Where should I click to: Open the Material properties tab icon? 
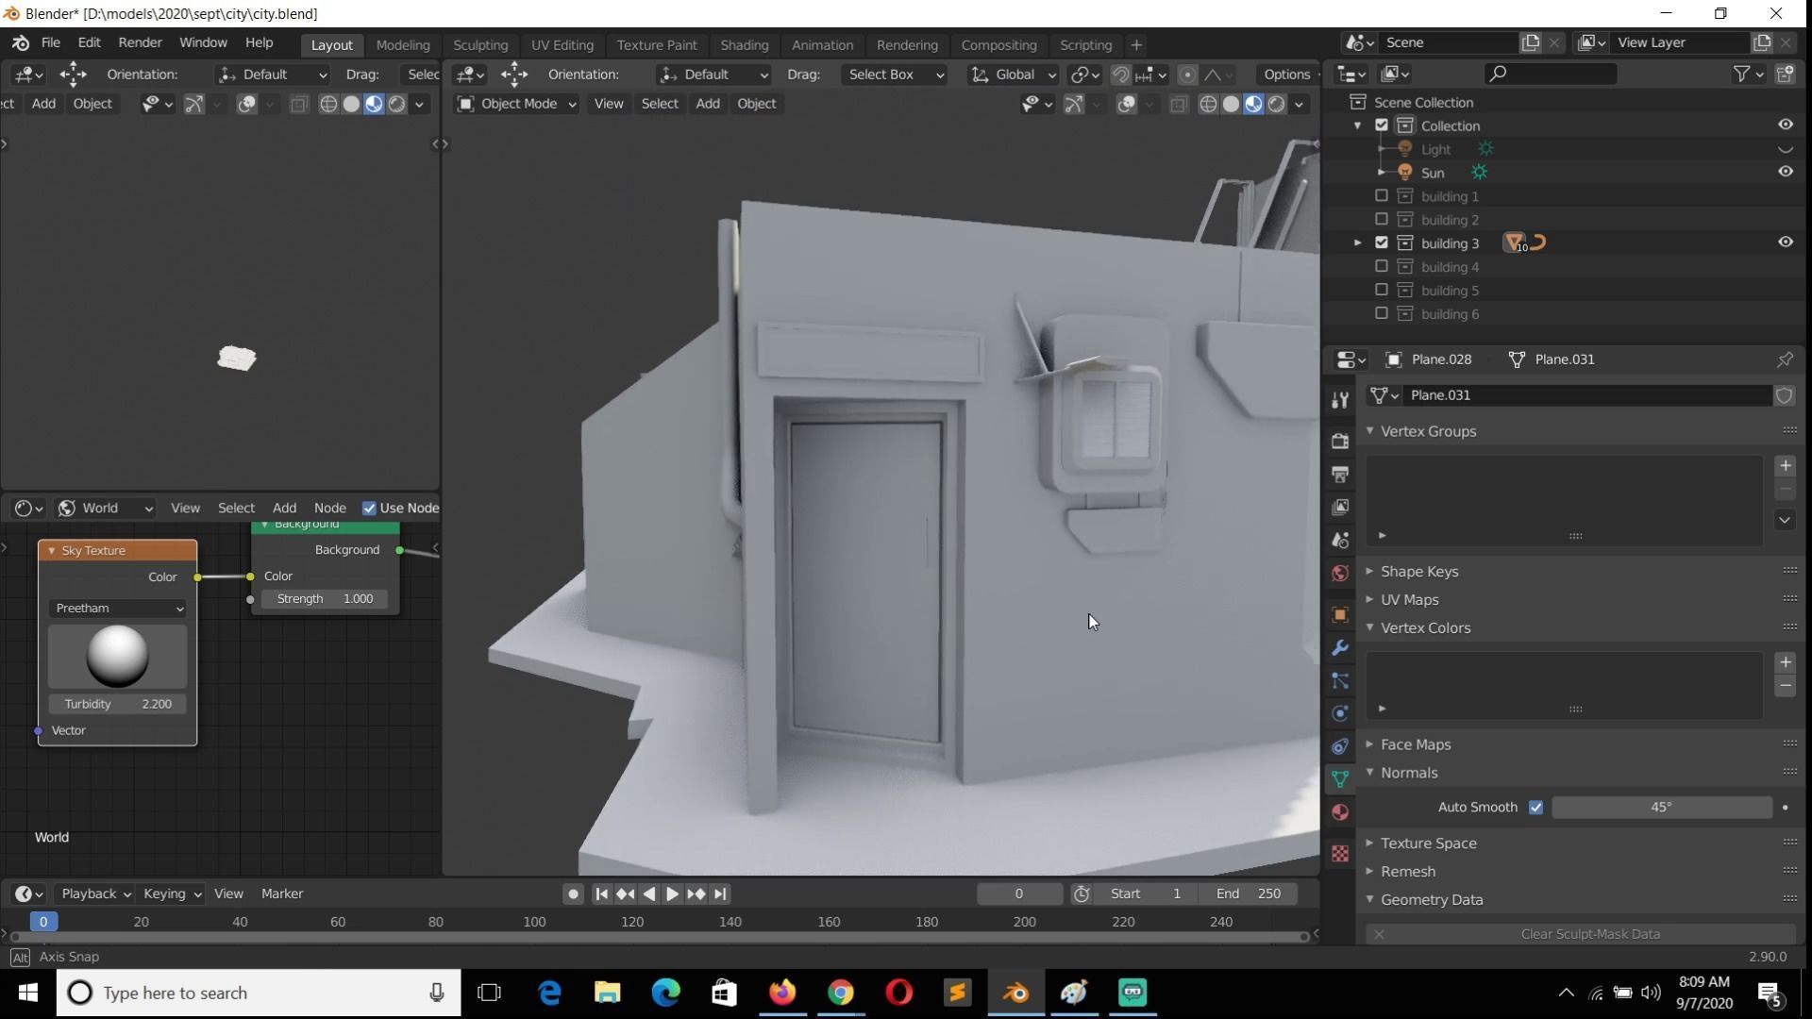1340,812
